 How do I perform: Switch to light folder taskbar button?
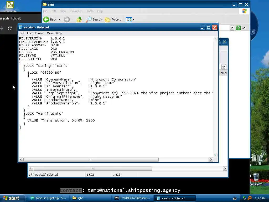click(91, 198)
